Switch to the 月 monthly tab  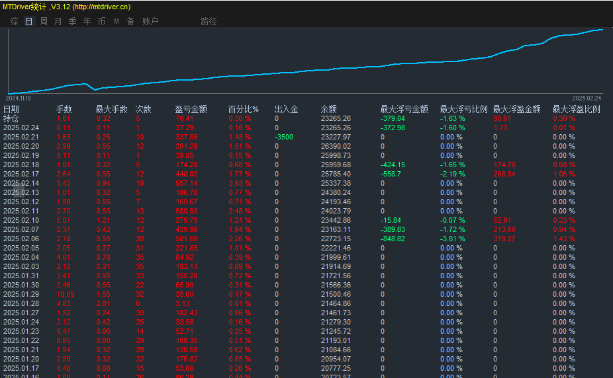click(x=58, y=21)
